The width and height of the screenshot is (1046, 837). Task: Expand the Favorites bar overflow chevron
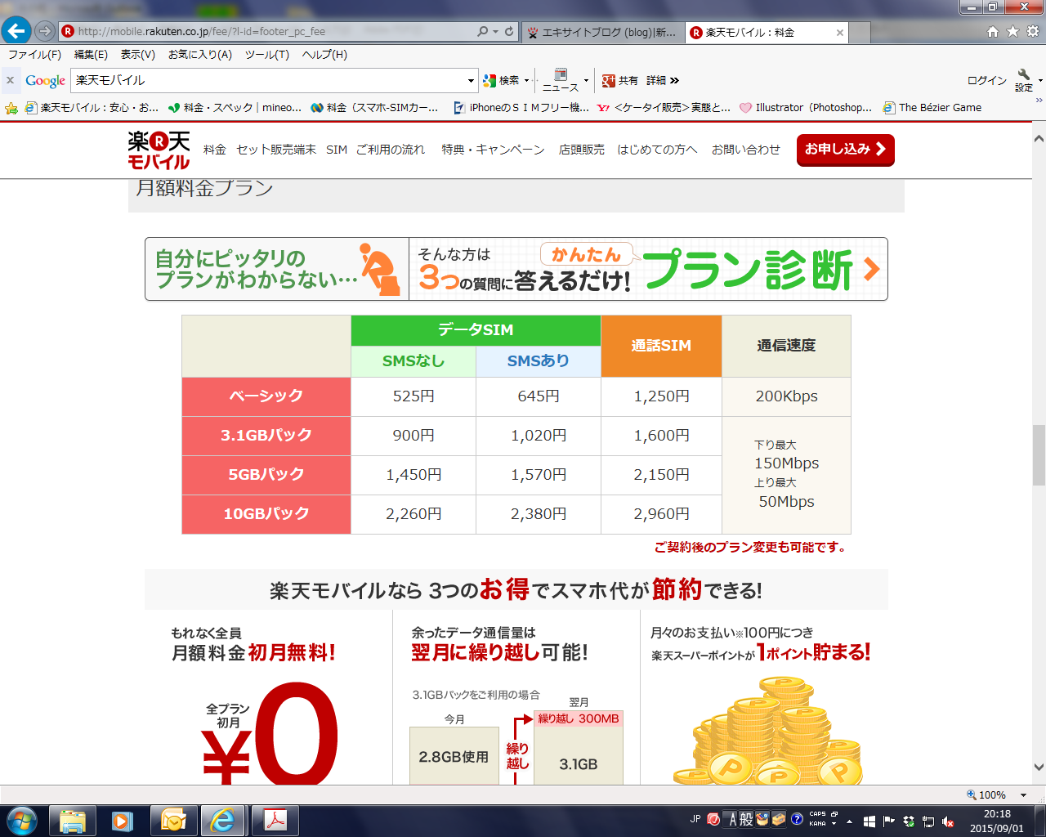[1039, 101]
